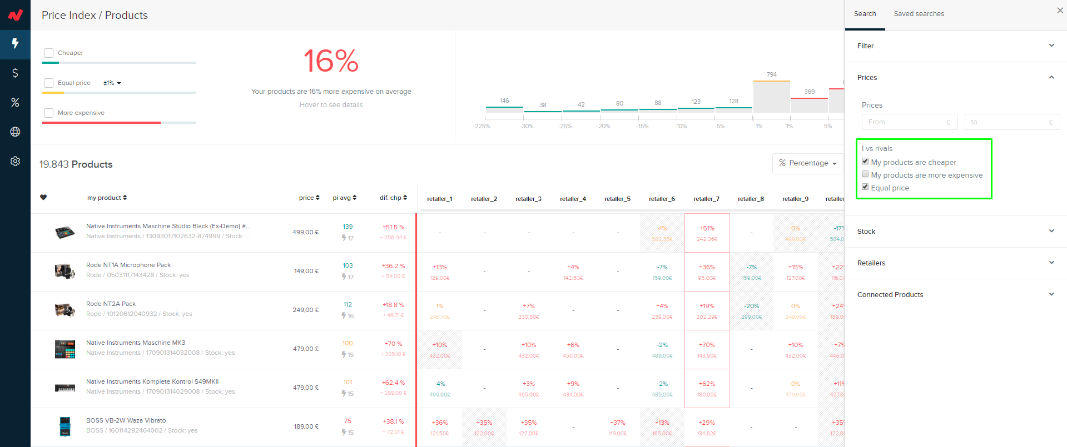
Task: Click the 369 histogram bar
Action: 810,106
